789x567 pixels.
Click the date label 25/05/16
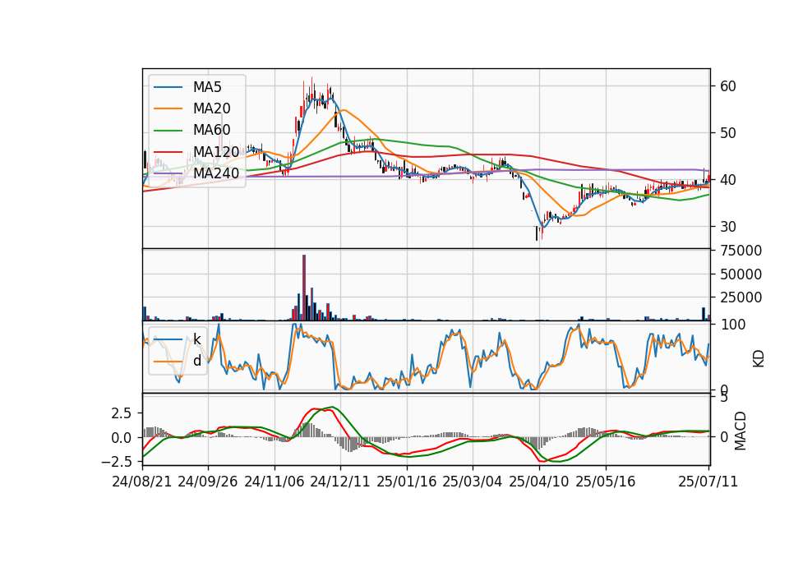pos(606,482)
